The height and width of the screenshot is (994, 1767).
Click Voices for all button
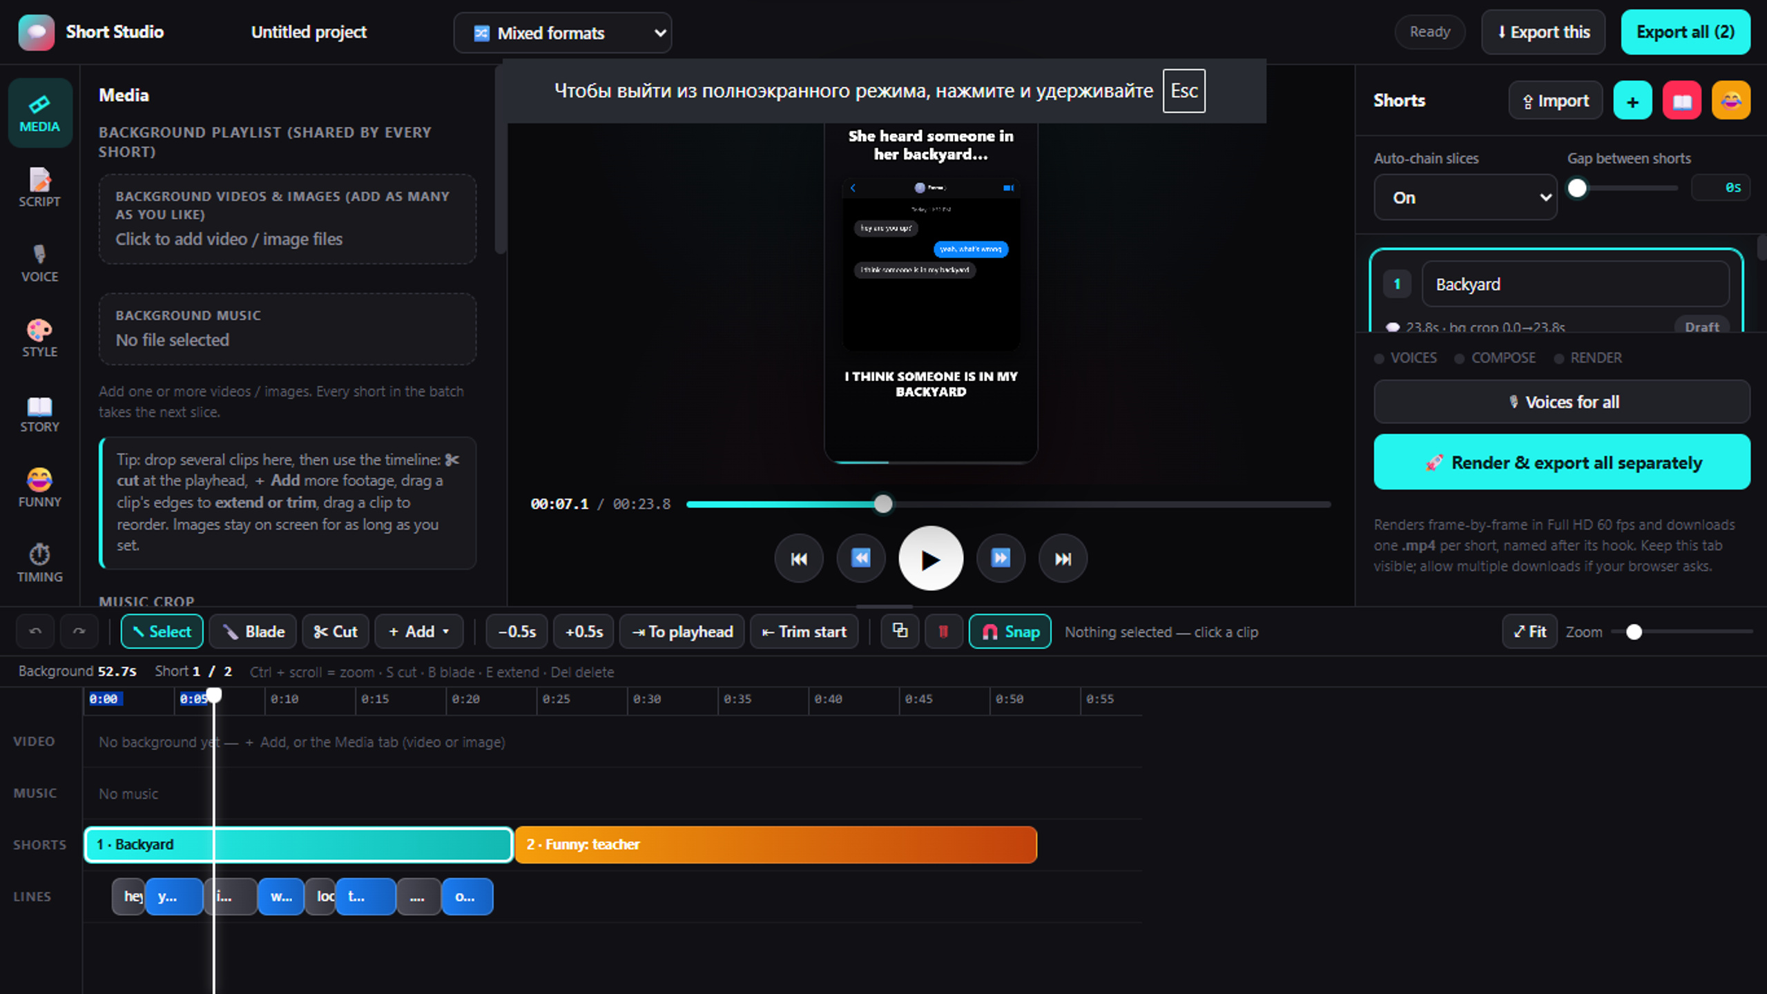[1562, 402]
